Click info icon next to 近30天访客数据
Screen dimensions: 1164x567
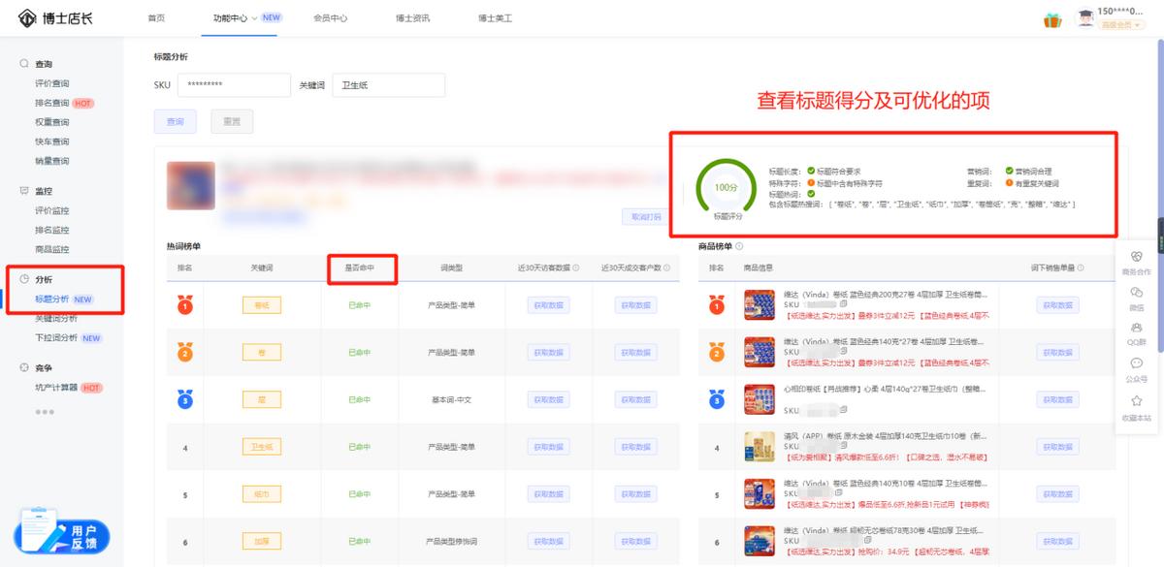576,268
